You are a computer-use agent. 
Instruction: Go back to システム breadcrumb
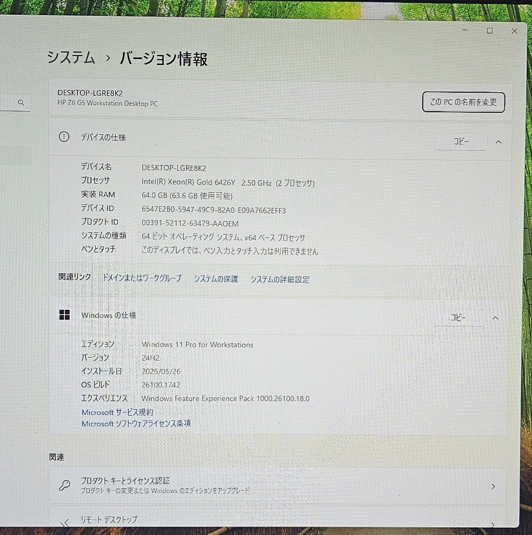pos(71,57)
